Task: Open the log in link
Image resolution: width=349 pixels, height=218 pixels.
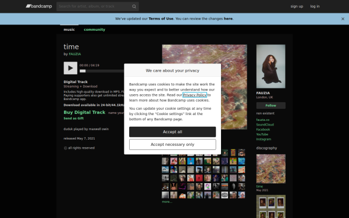Action: tap(315, 6)
